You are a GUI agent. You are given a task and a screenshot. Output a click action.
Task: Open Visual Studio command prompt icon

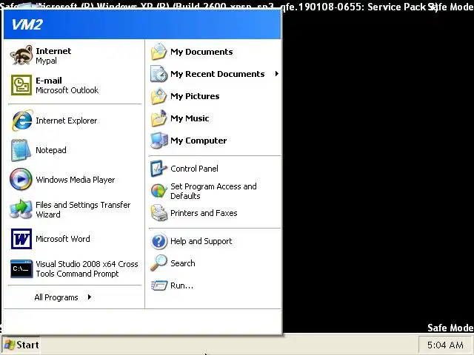(21, 268)
